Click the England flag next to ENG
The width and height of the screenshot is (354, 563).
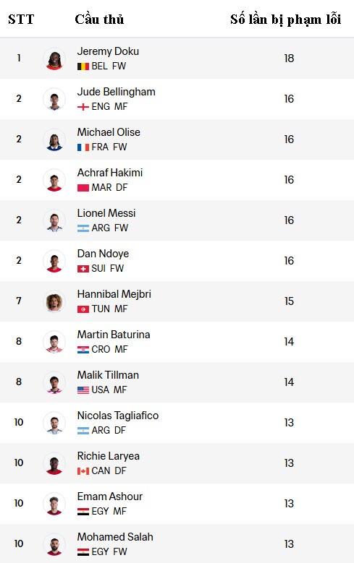click(x=83, y=107)
